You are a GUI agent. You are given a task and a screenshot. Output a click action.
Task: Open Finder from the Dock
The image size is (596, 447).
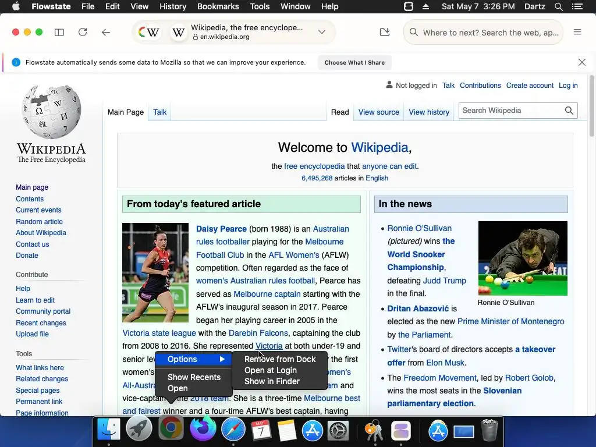pyautogui.click(x=109, y=430)
